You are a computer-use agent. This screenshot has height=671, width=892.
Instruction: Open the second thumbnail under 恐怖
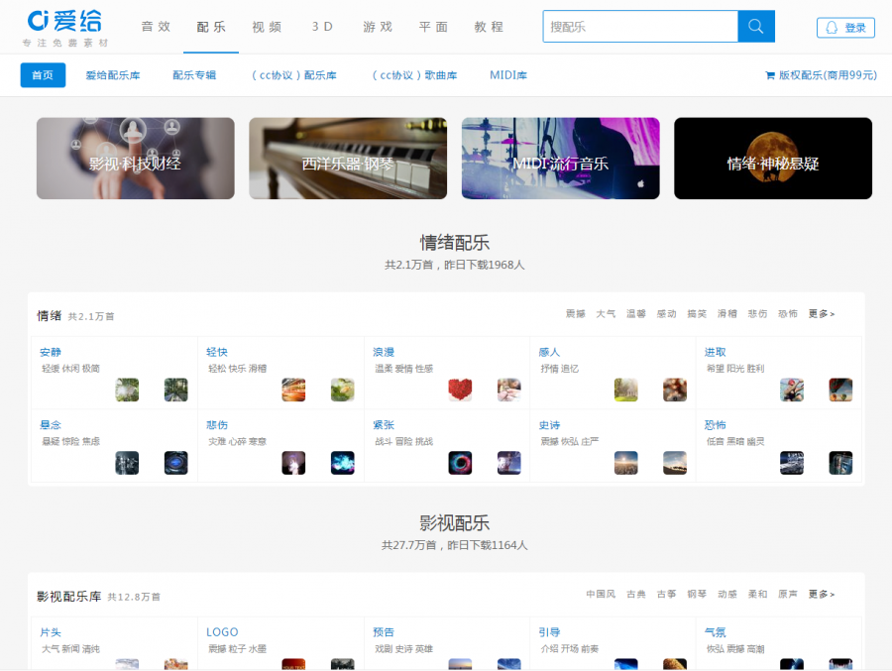pos(840,463)
